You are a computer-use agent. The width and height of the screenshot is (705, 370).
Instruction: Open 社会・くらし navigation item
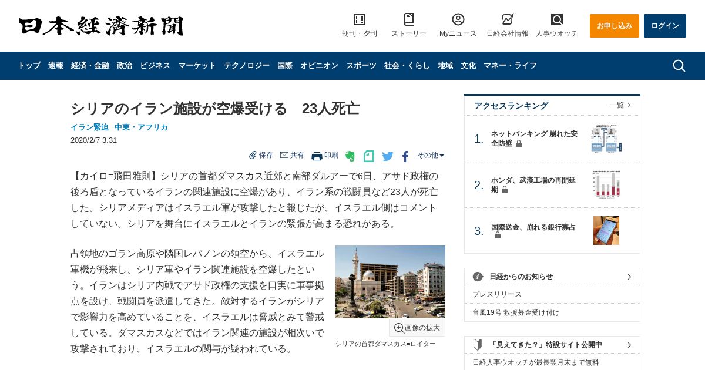pos(407,66)
